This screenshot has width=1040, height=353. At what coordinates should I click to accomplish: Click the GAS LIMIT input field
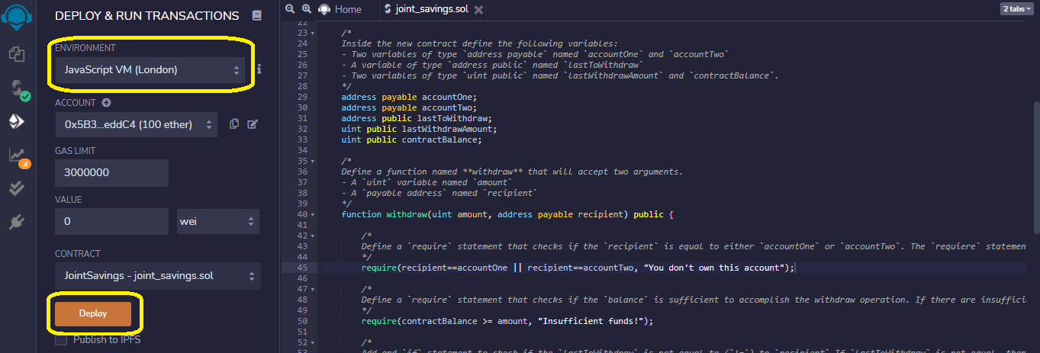[x=112, y=172]
